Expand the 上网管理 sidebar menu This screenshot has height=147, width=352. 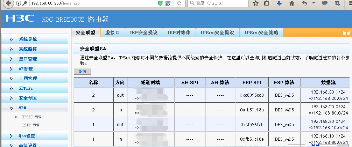(x=35, y=79)
